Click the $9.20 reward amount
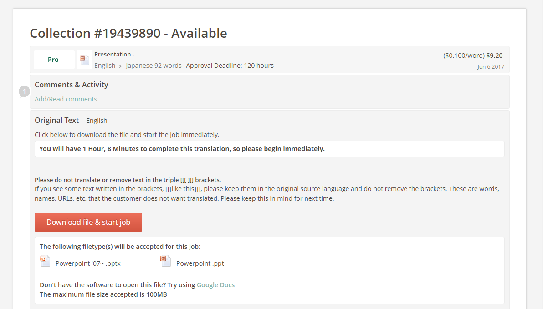The image size is (543, 309). [x=494, y=56]
